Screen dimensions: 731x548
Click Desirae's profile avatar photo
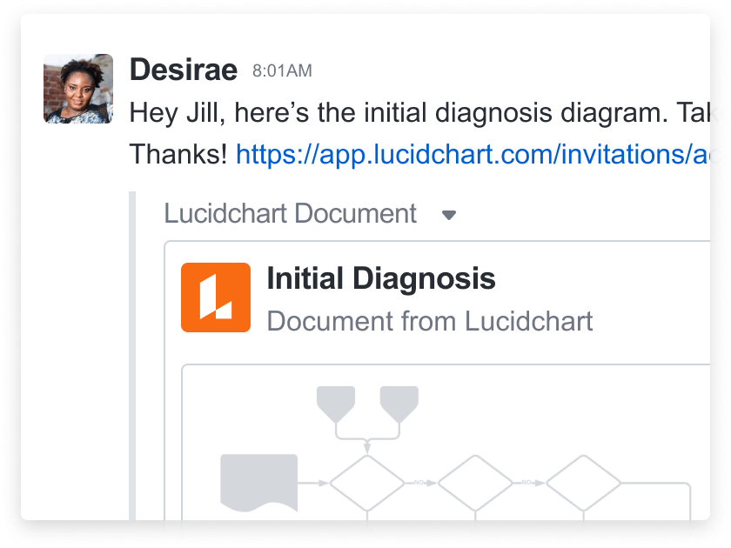78,89
